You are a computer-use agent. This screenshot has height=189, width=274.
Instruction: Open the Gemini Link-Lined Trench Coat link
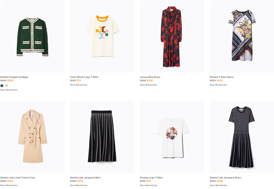[17, 178]
